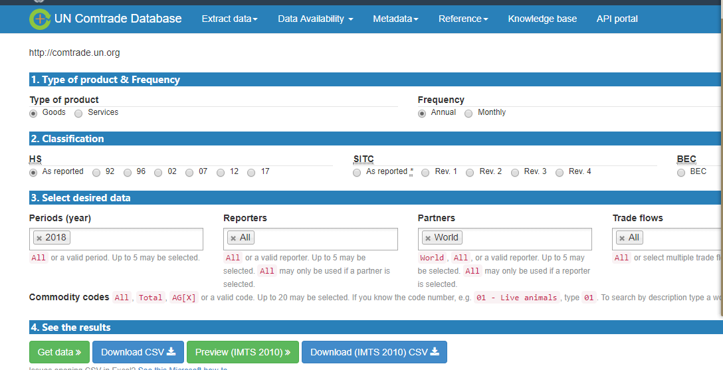Select the Services product type

coord(78,114)
